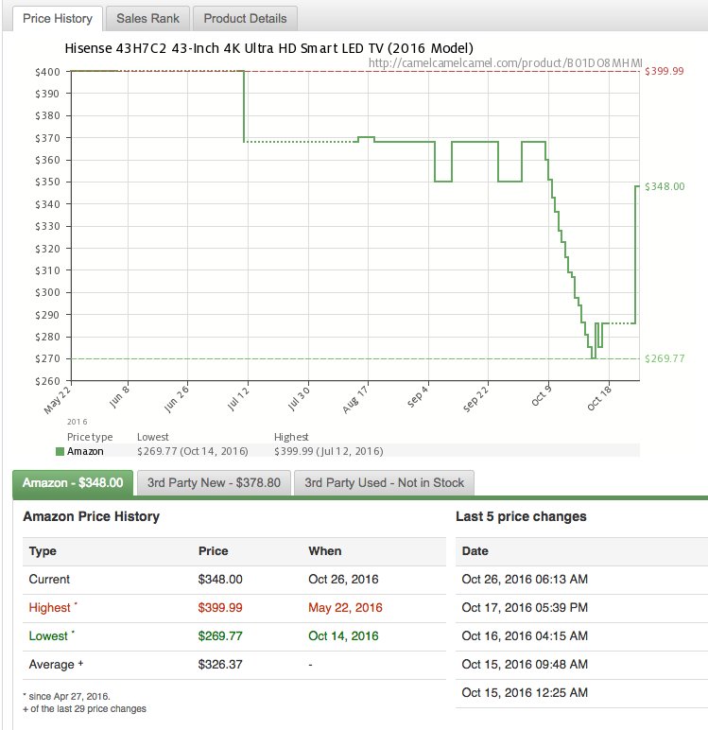Screen dimensions: 708x730
Task: Click the red Highest row label
Action: [x=50, y=608]
